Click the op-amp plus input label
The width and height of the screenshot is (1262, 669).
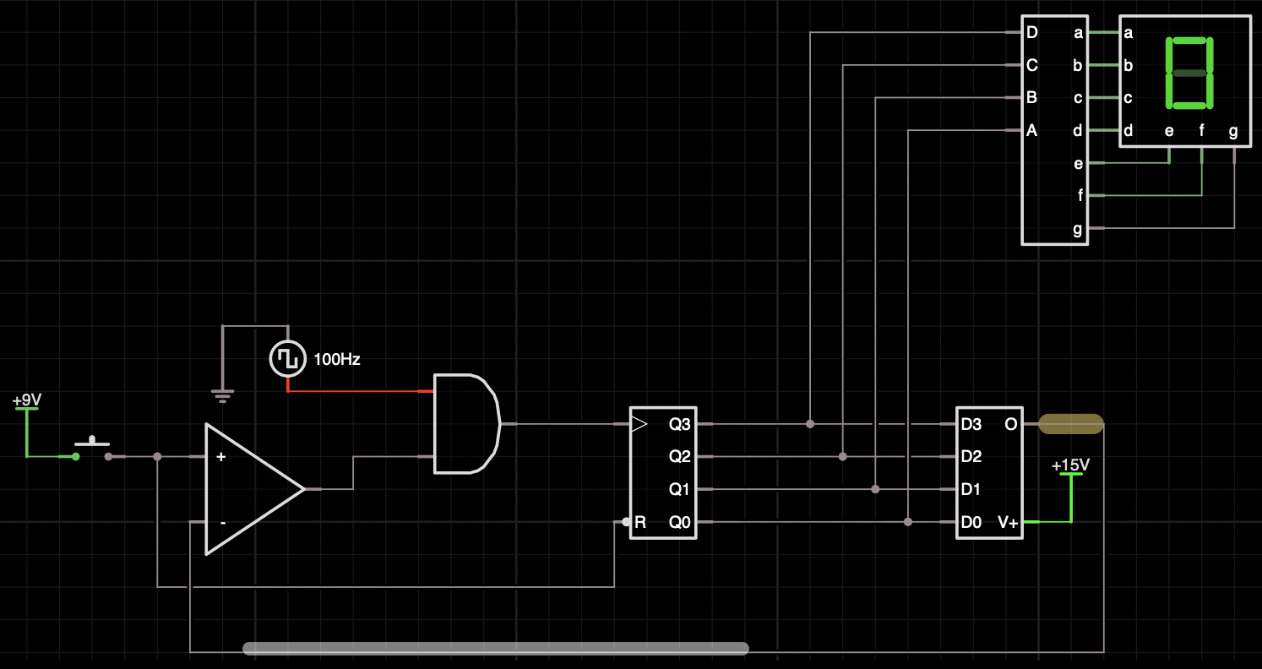click(221, 457)
